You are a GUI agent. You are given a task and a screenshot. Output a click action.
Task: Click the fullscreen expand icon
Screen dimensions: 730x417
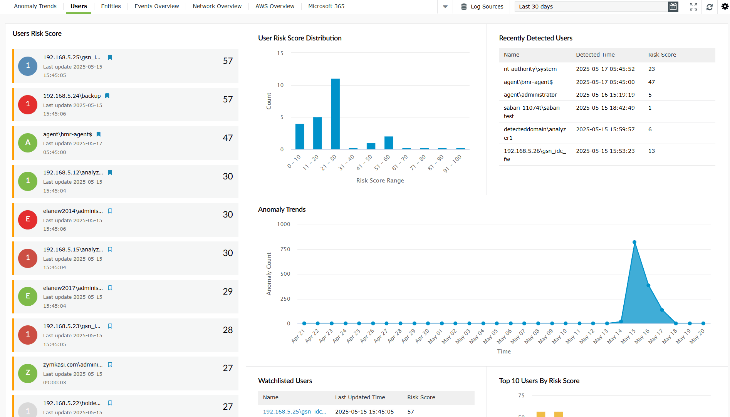click(693, 7)
